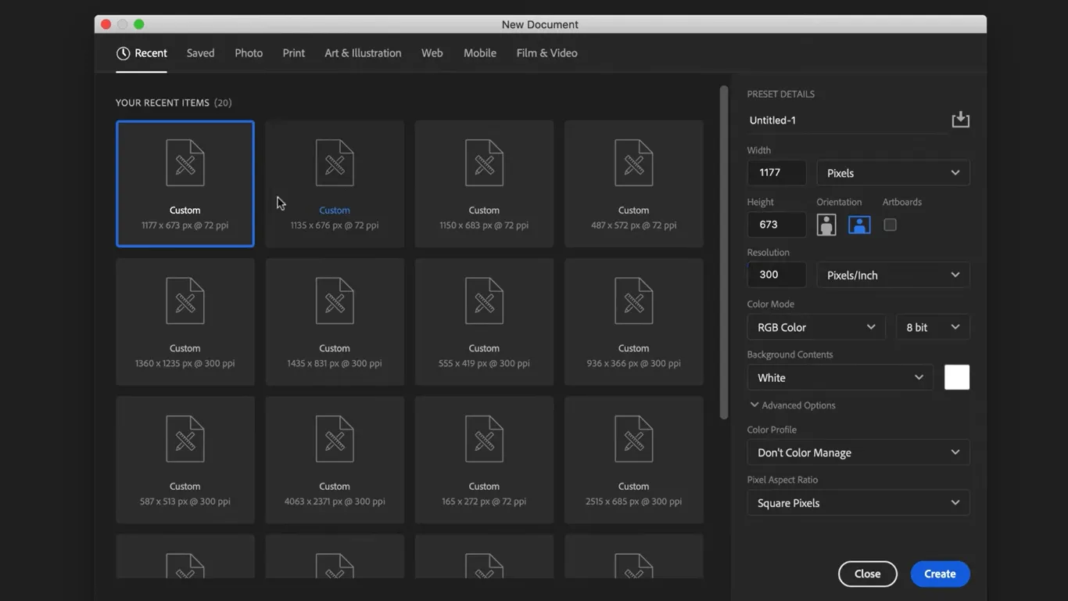Collapse the Advanced Options section
The width and height of the screenshot is (1068, 601).
coord(793,405)
